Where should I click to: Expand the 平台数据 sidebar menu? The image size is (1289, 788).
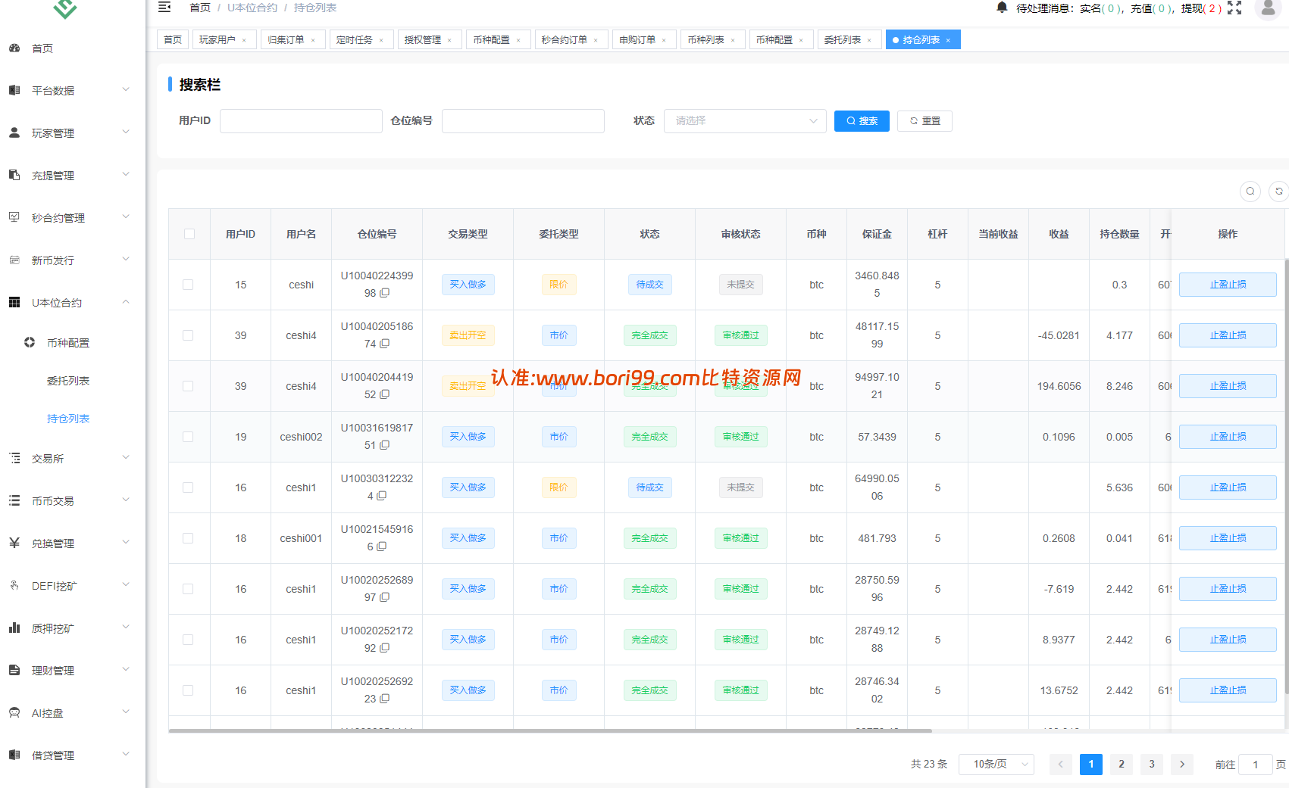(x=126, y=89)
